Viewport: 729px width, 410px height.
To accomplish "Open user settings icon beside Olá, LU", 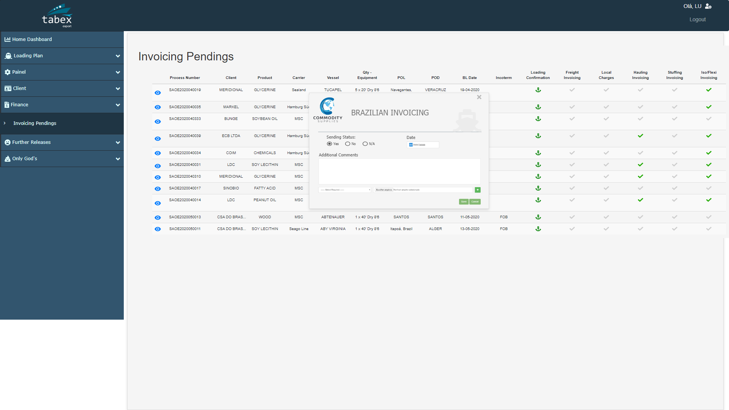I will [708, 6].
